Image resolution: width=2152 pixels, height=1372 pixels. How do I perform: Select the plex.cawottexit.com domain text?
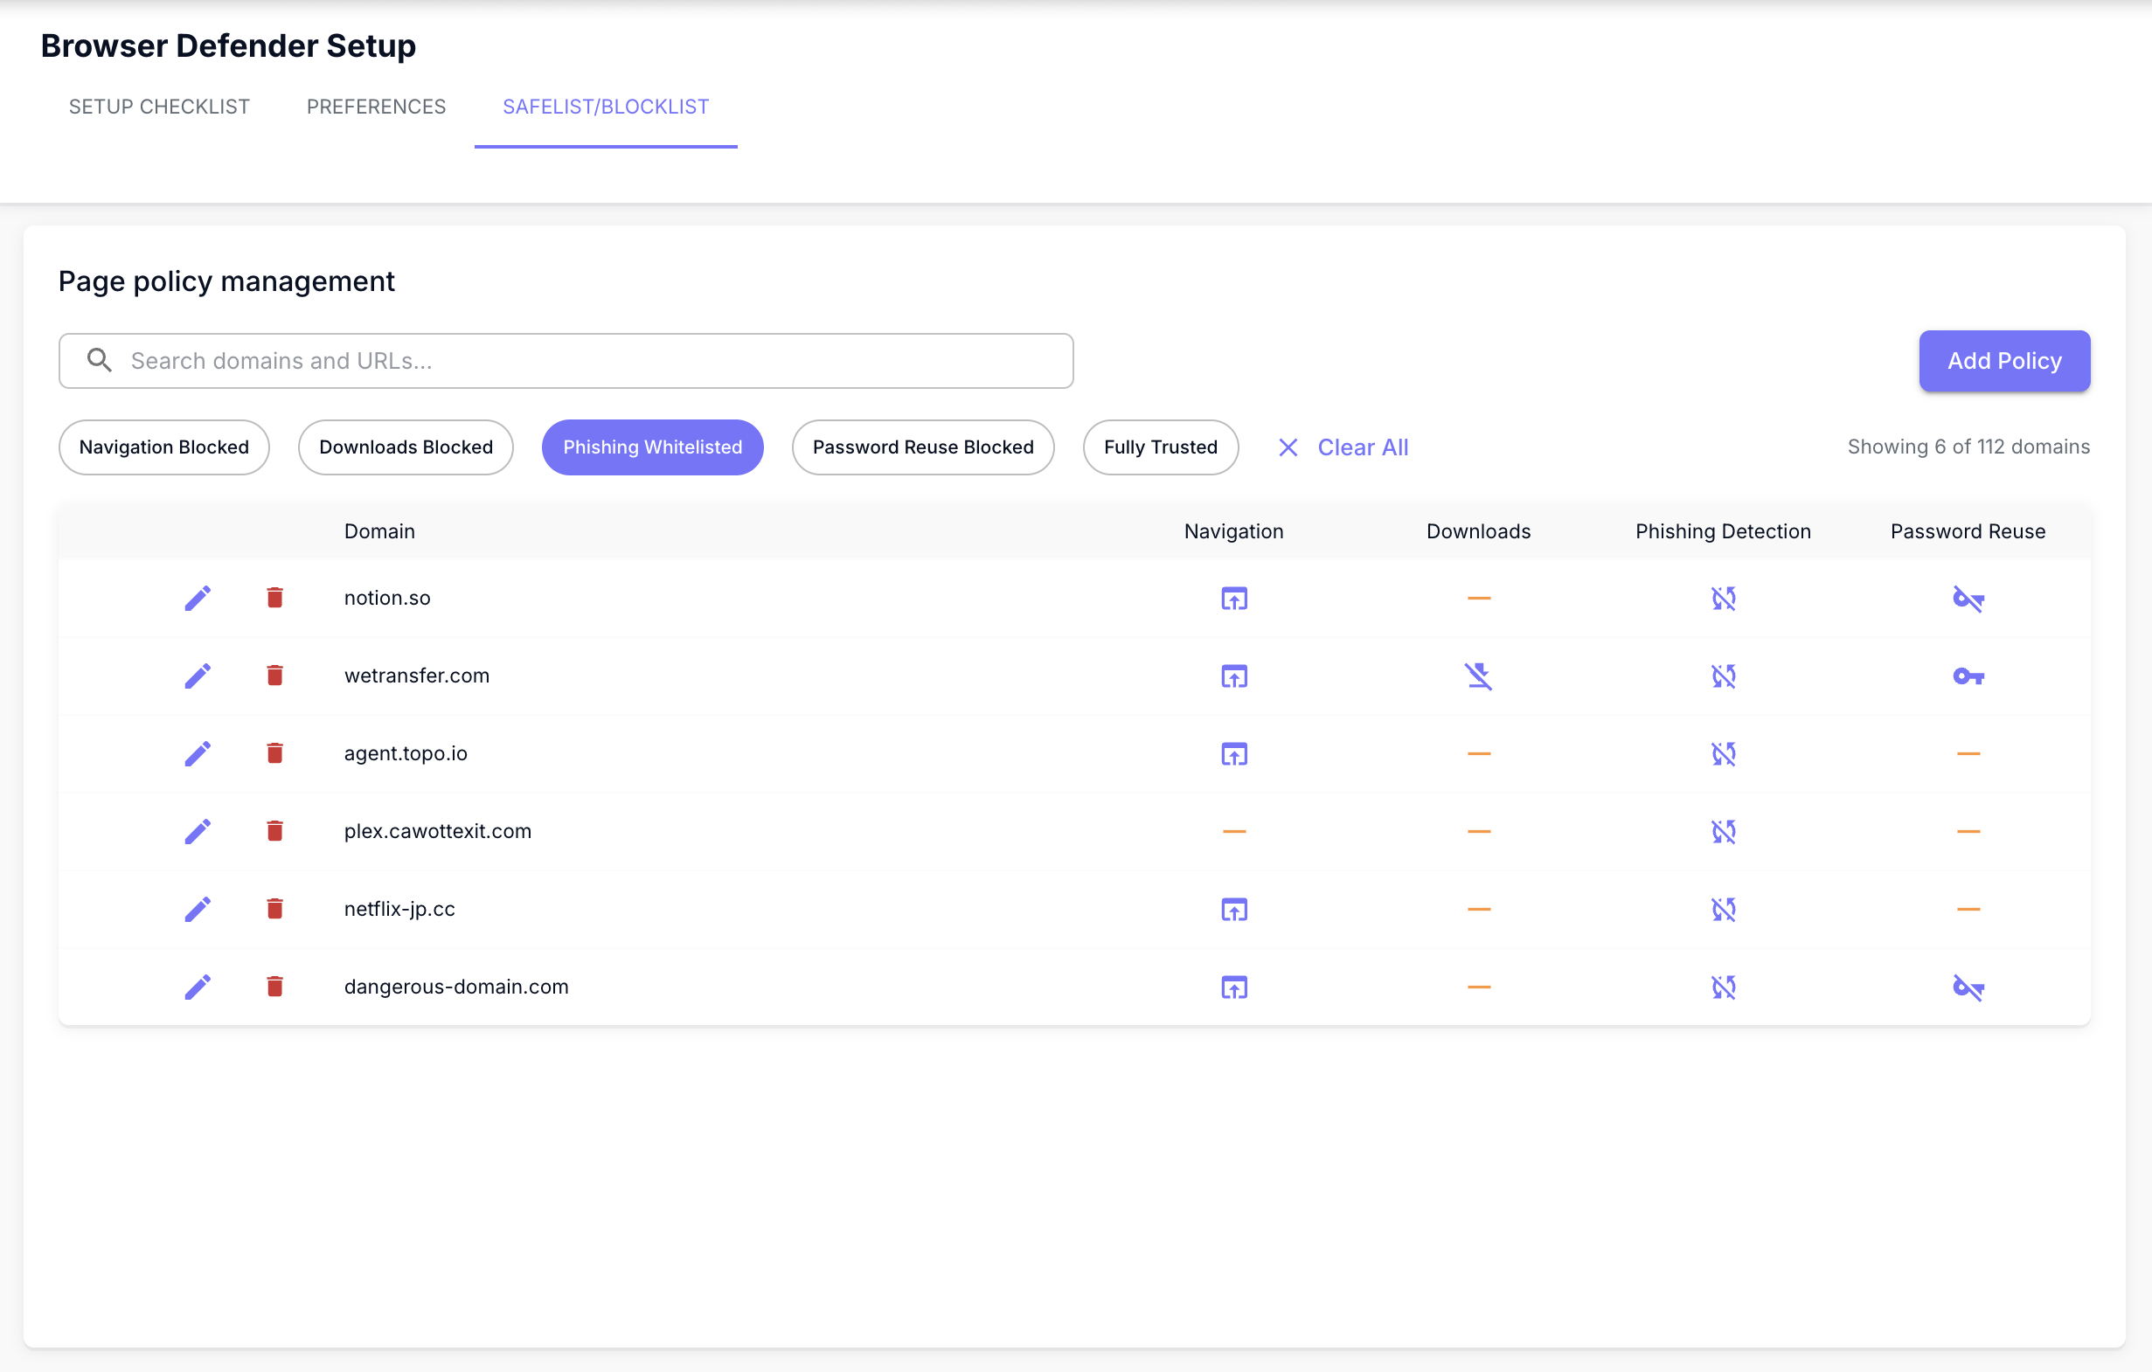point(437,831)
